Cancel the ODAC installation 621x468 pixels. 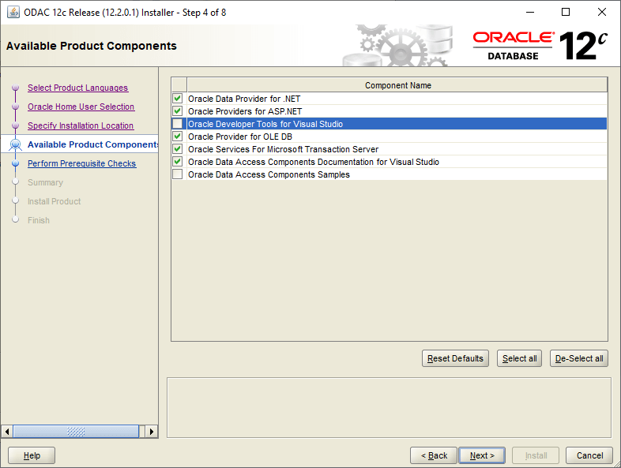pyautogui.click(x=589, y=455)
